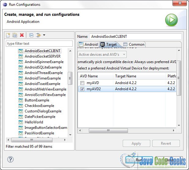Image resolution: width=189 pixels, height=170 pixels.
Task: Click the Apply button
Action: 136,143
